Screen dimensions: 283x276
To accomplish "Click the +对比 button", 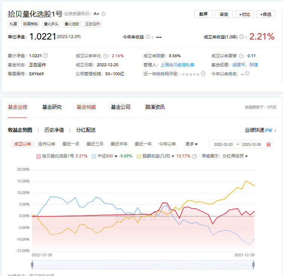I will coord(245,14).
